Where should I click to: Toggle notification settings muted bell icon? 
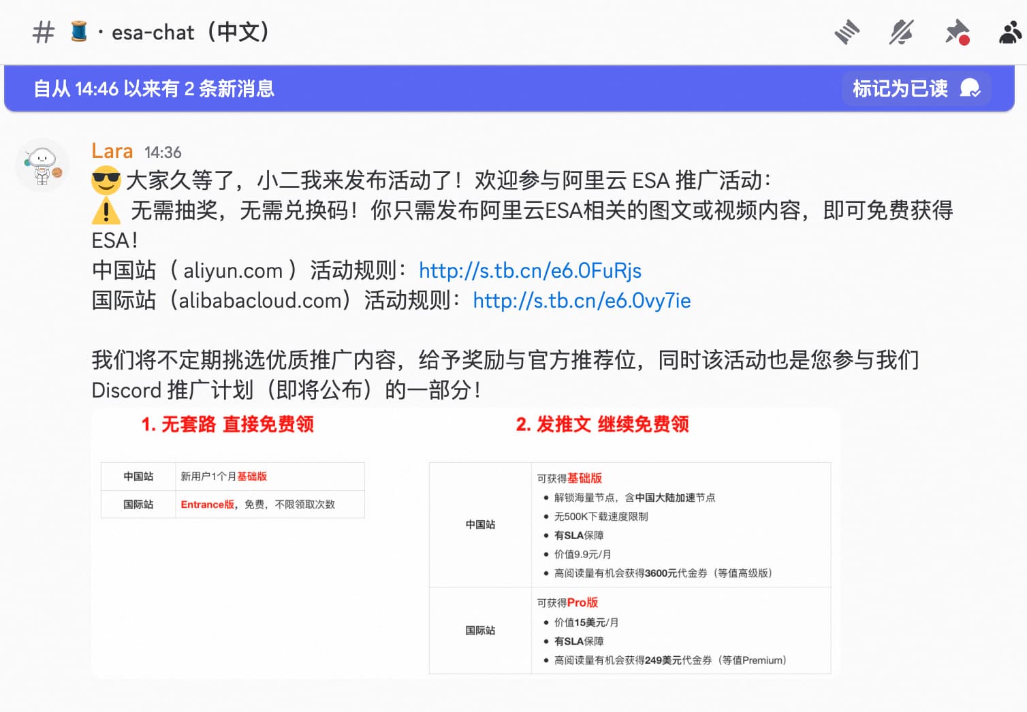[901, 32]
